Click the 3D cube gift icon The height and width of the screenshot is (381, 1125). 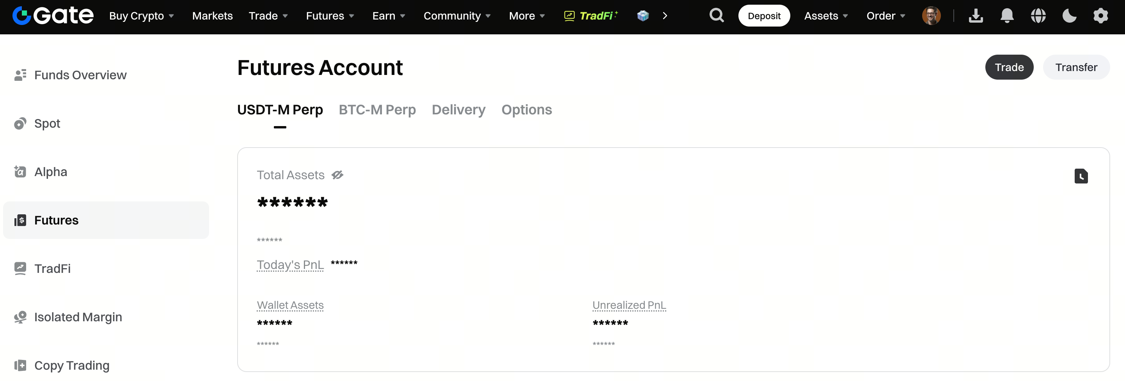643,16
